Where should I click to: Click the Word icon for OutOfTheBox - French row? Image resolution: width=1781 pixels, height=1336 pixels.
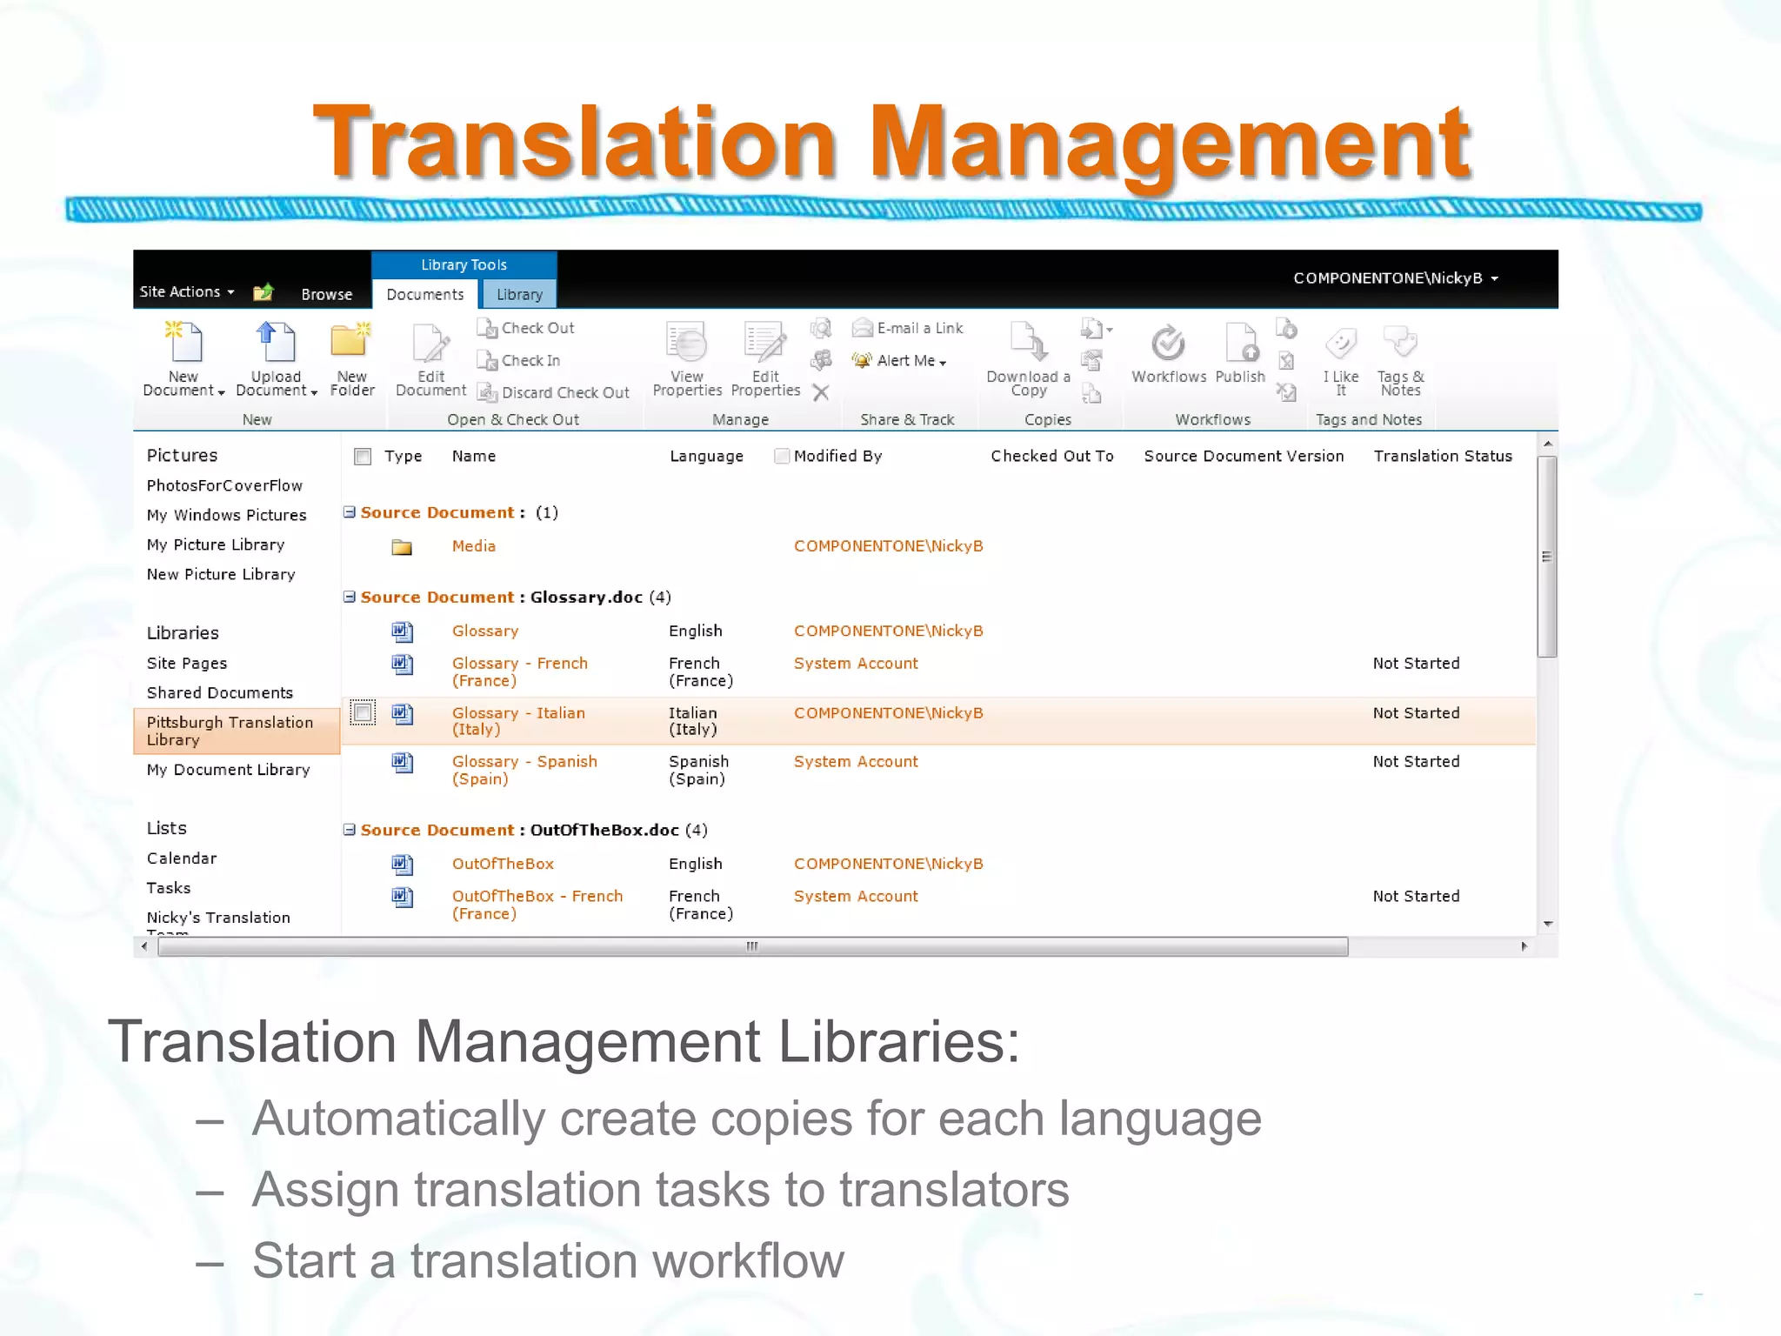point(402,897)
